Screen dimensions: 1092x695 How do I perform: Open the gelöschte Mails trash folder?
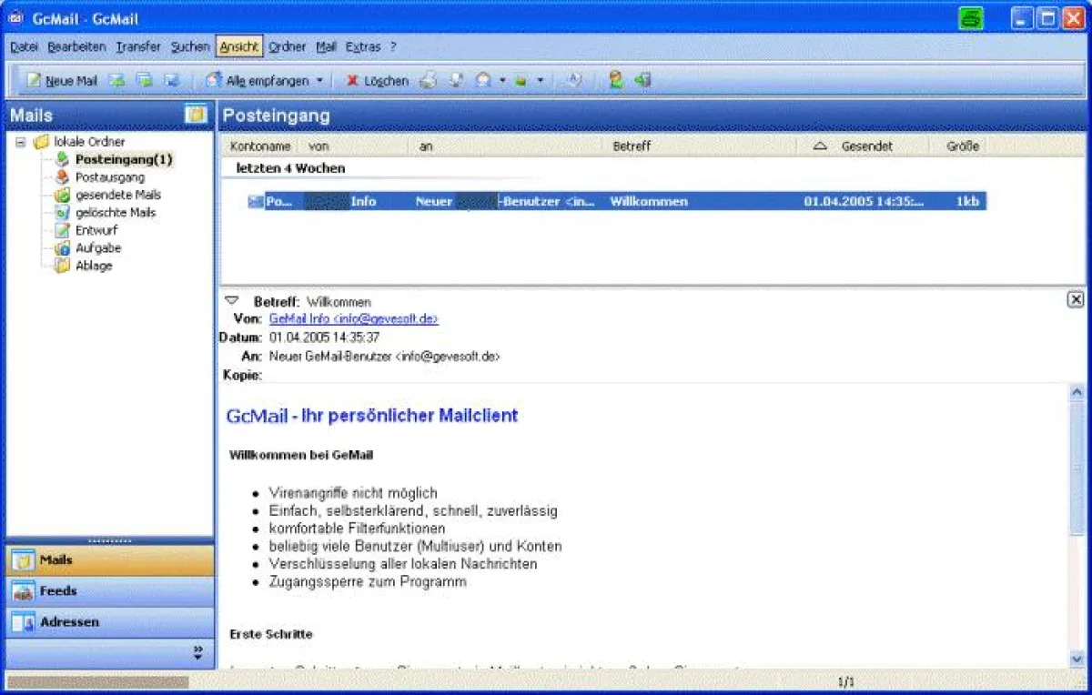pyautogui.click(x=62, y=213)
